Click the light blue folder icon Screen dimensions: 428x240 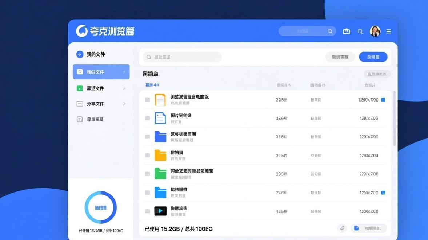click(160, 193)
